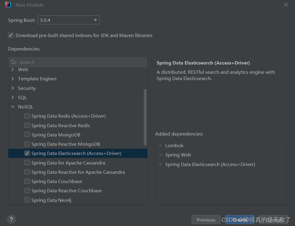Open the Spring Boot version dropdown

(69, 20)
